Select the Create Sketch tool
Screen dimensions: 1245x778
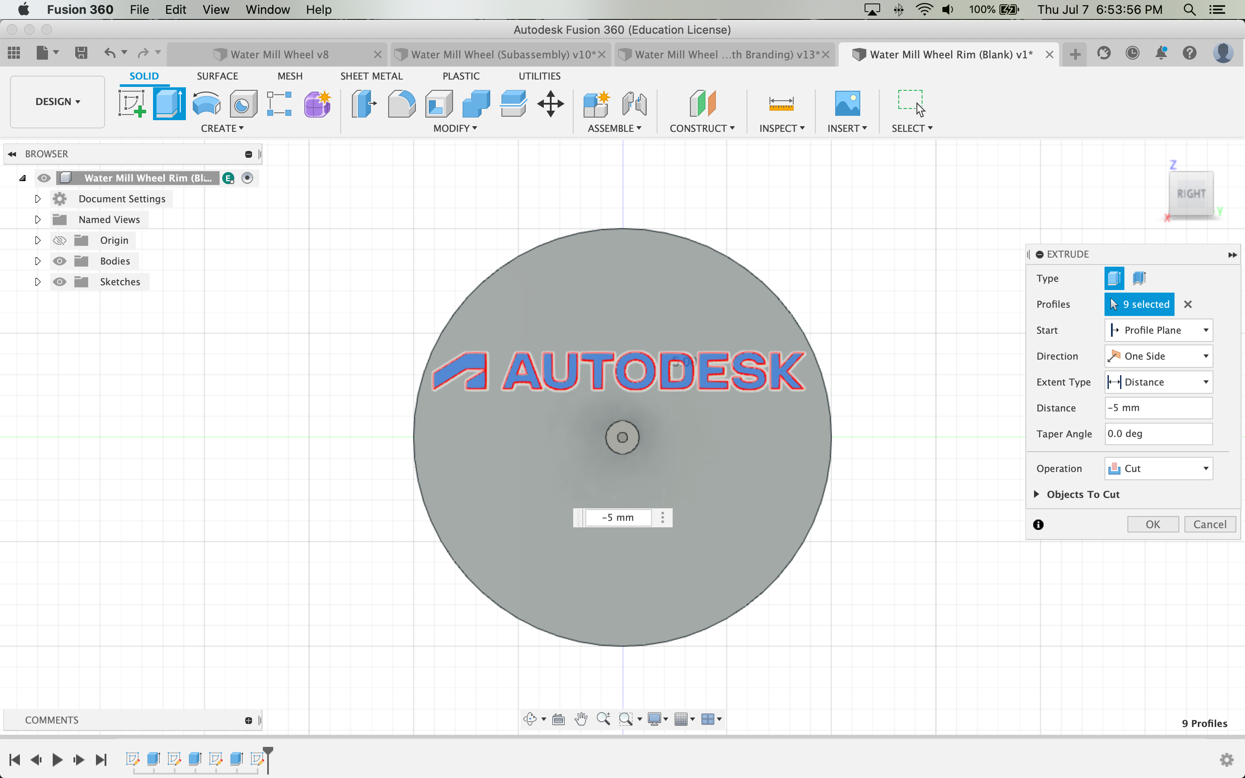(132, 103)
